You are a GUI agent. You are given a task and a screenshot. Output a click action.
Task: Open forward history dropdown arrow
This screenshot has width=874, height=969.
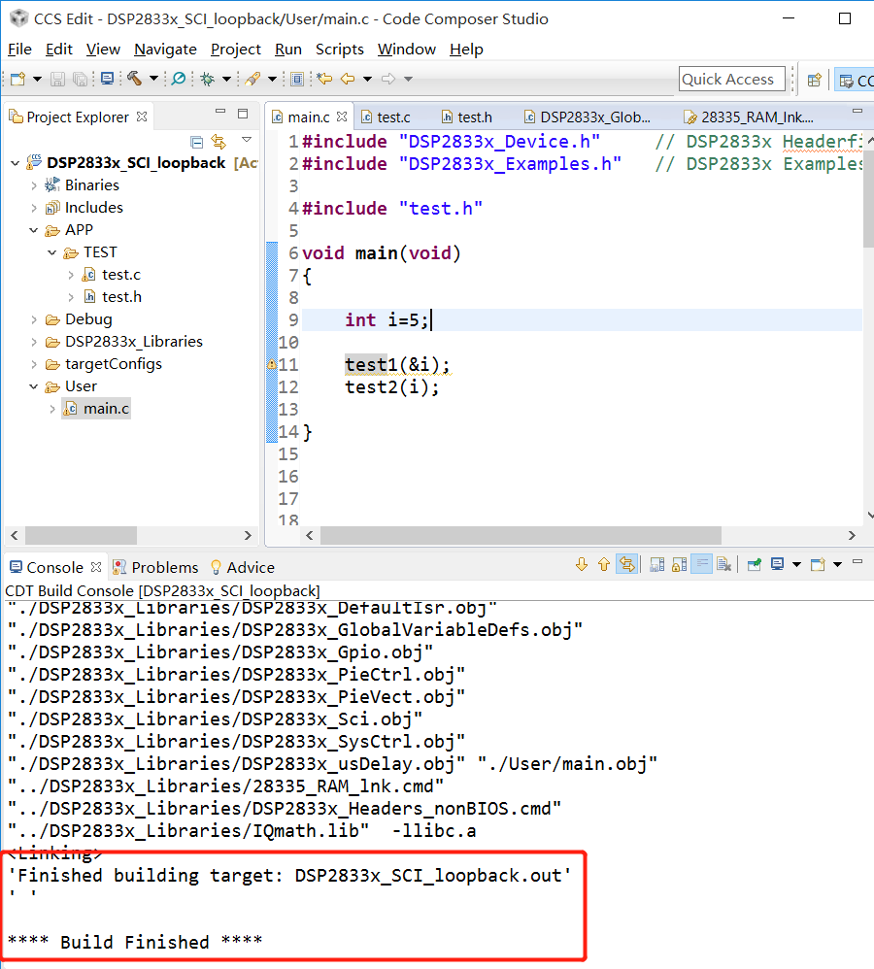(408, 79)
